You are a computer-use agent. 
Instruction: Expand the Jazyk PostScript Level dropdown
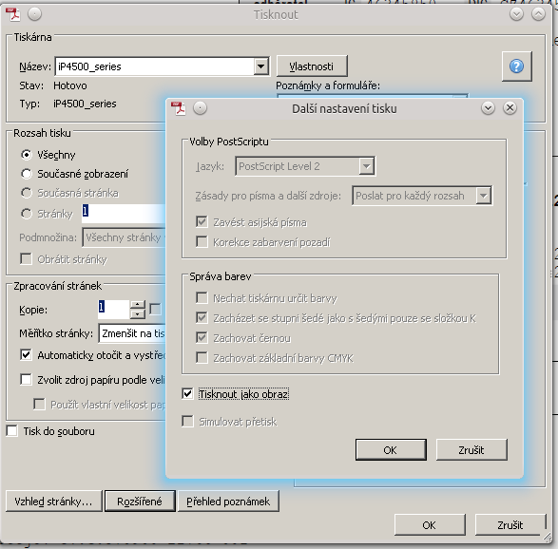366,166
